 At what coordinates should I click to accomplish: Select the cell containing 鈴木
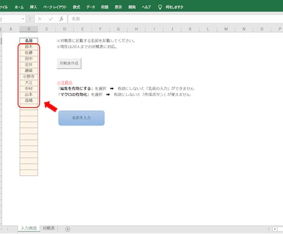pyautogui.click(x=29, y=47)
